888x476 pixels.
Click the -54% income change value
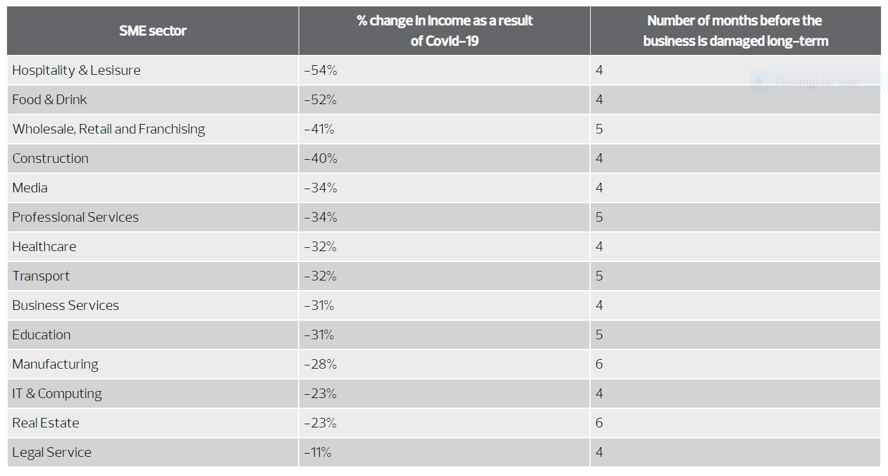[320, 70]
